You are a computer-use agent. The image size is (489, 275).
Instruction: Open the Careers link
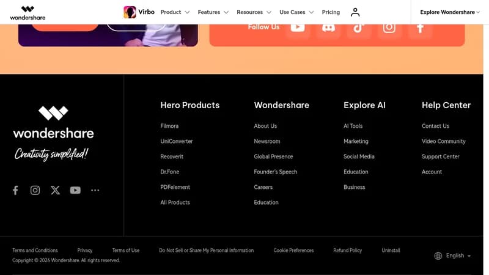coord(263,187)
